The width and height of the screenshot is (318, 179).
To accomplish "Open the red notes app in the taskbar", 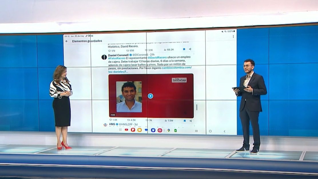I will tap(133, 130).
